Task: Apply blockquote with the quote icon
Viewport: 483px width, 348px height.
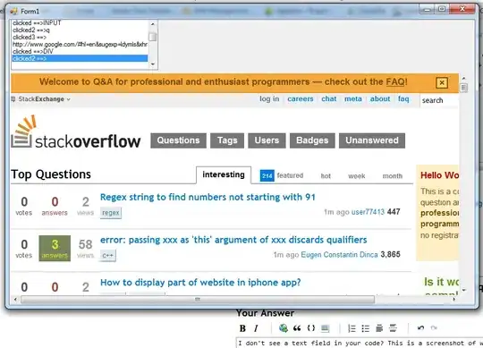Action: (297, 328)
